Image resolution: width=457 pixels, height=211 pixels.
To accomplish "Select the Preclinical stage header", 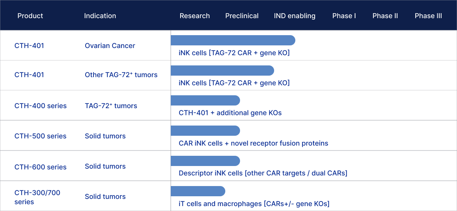I will (242, 16).
